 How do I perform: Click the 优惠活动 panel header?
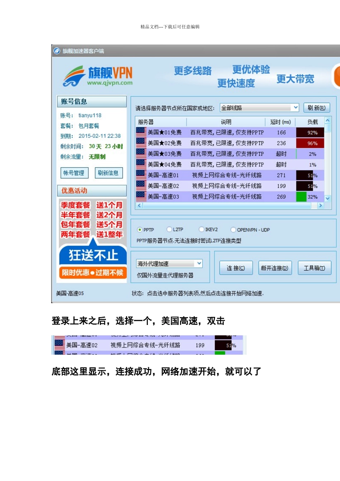(92, 190)
